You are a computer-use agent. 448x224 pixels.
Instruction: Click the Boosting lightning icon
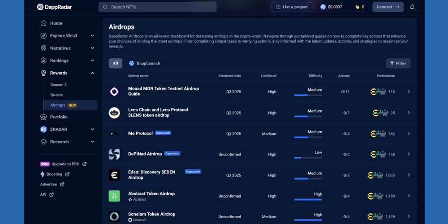click(x=42, y=174)
